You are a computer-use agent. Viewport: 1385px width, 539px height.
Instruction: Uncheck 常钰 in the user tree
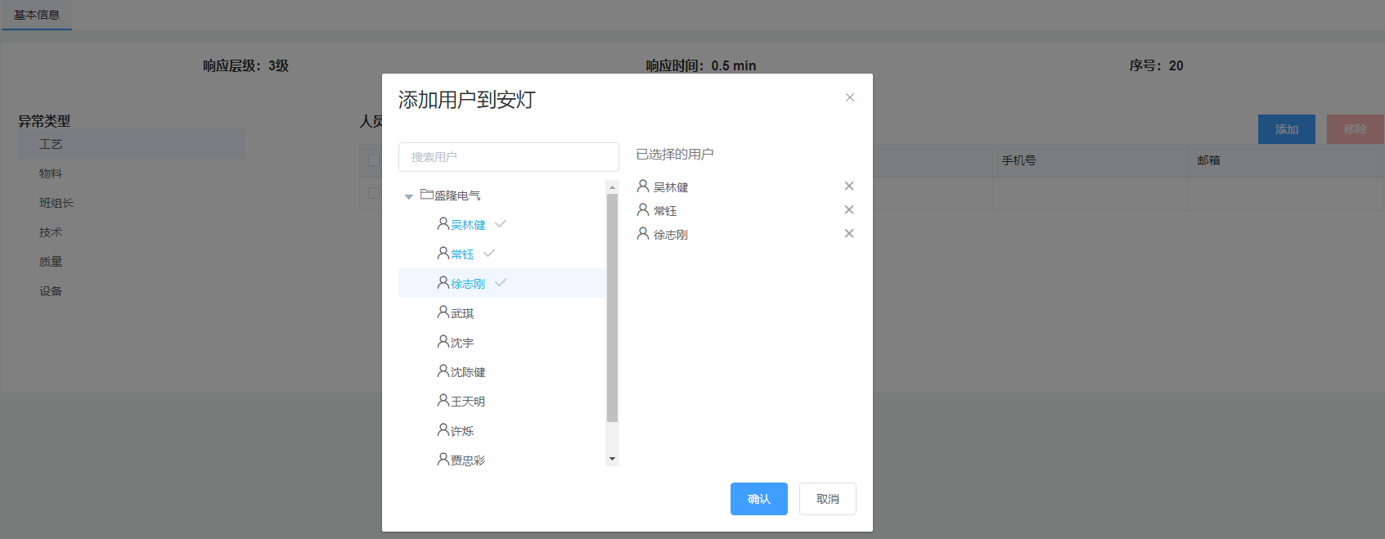point(462,254)
